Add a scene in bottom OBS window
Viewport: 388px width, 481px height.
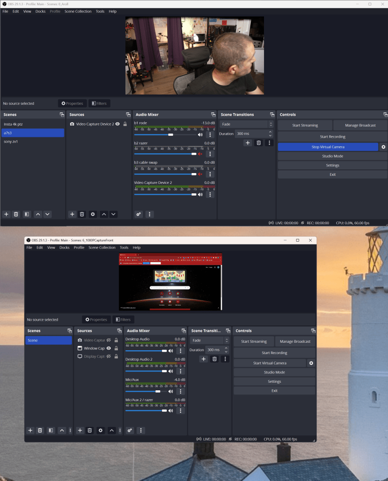click(x=30, y=430)
